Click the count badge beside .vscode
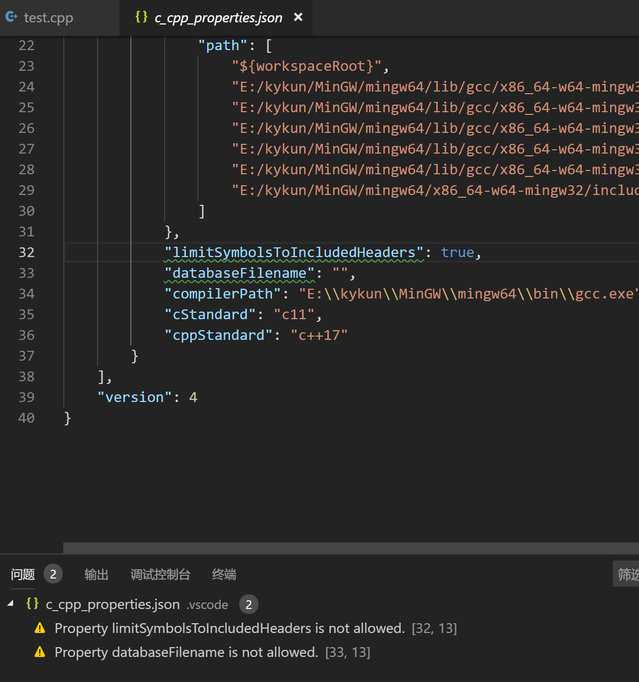Image resolution: width=639 pixels, height=682 pixels. click(x=249, y=604)
